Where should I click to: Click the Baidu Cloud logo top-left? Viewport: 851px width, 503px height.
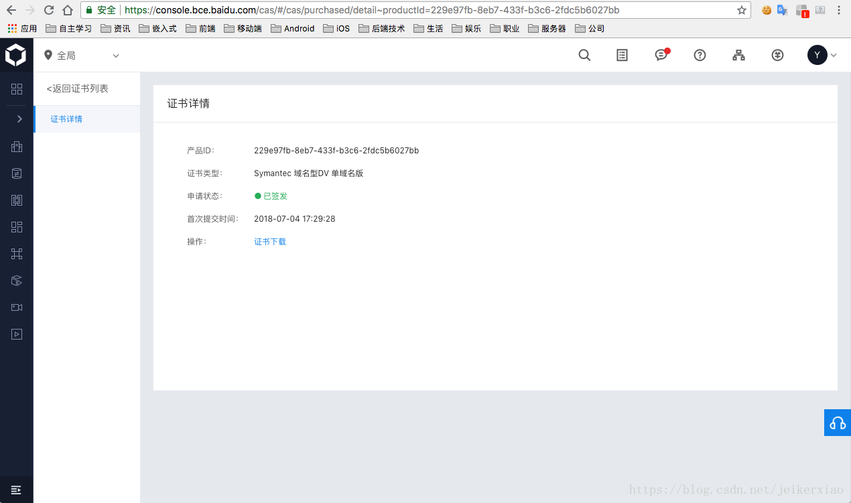pos(16,55)
